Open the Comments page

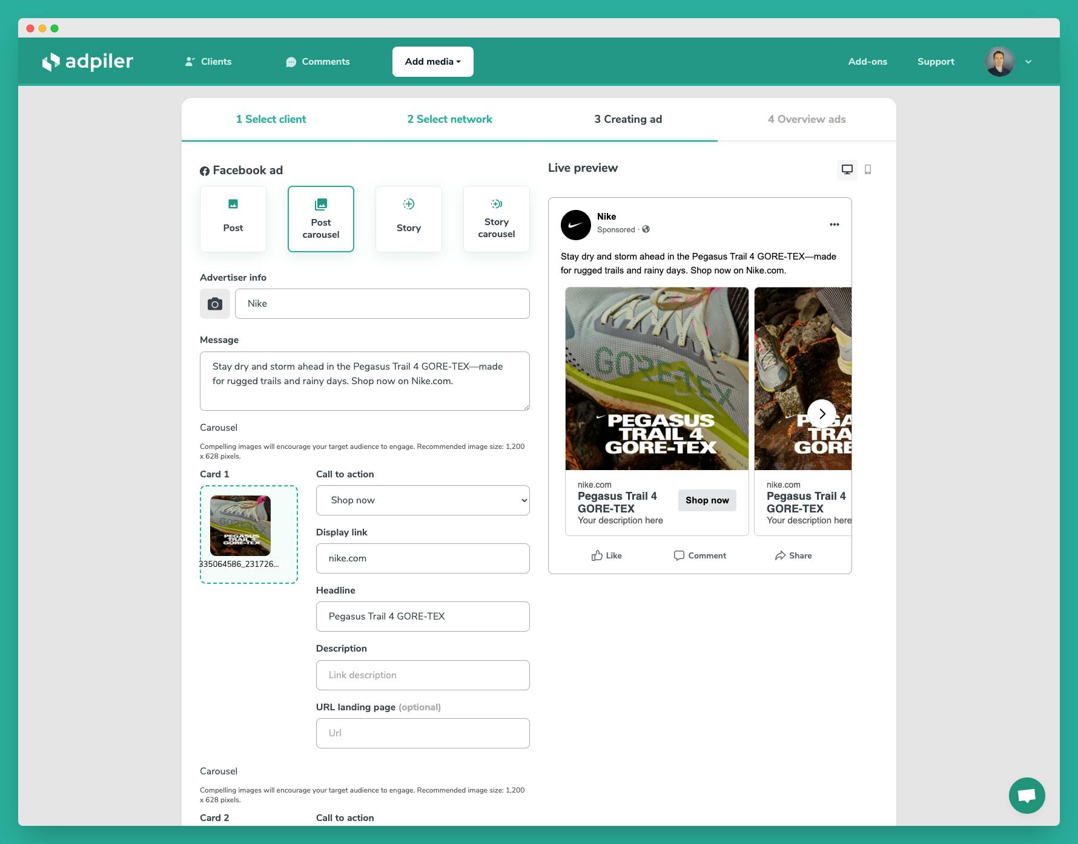pyautogui.click(x=318, y=62)
